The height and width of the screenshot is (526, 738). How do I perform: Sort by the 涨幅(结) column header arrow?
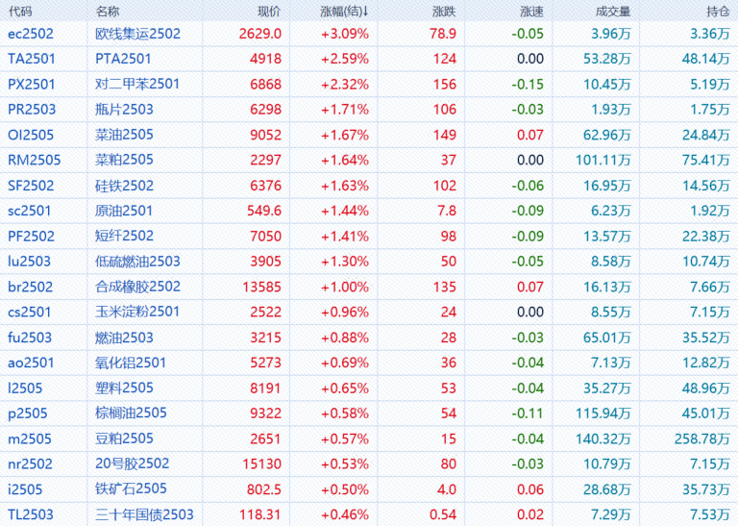coord(365,11)
